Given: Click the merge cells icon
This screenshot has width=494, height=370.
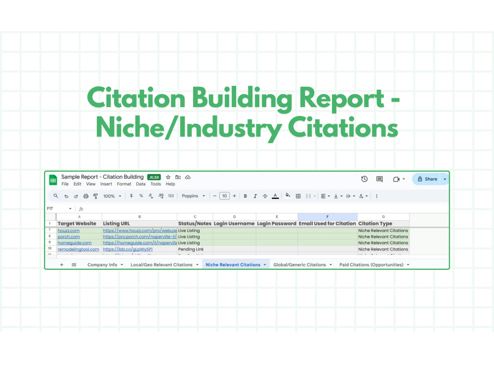Looking at the screenshot, I should pos(308,196).
